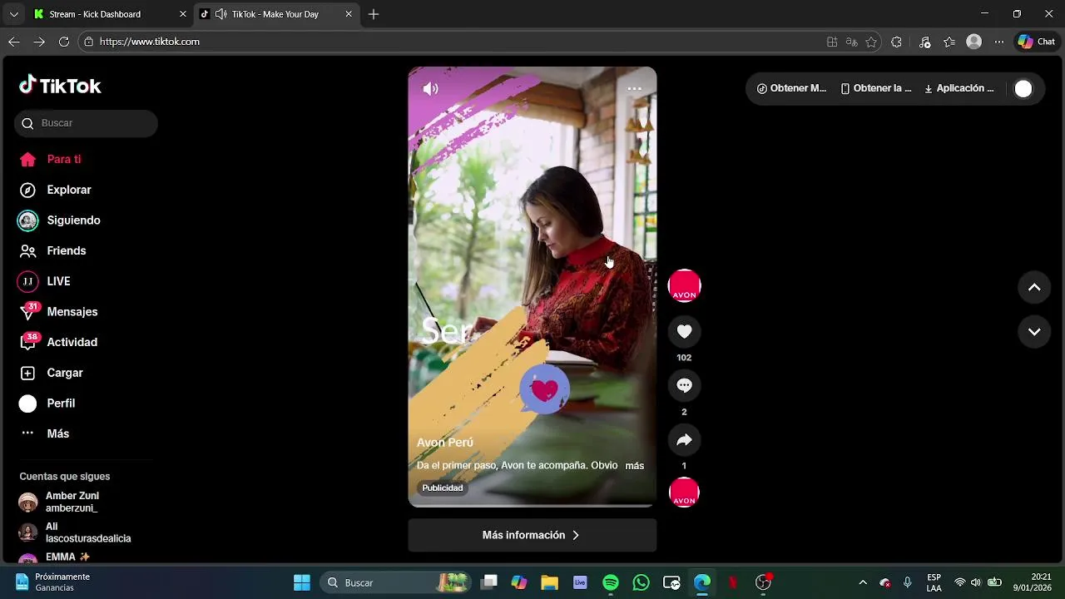This screenshot has height=599, width=1065.
Task: Open Copilot Chat
Action: pyautogui.click(x=1037, y=42)
